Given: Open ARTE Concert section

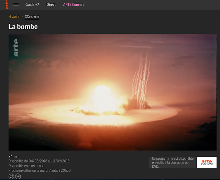Looking at the screenshot, I should tap(73, 4).
